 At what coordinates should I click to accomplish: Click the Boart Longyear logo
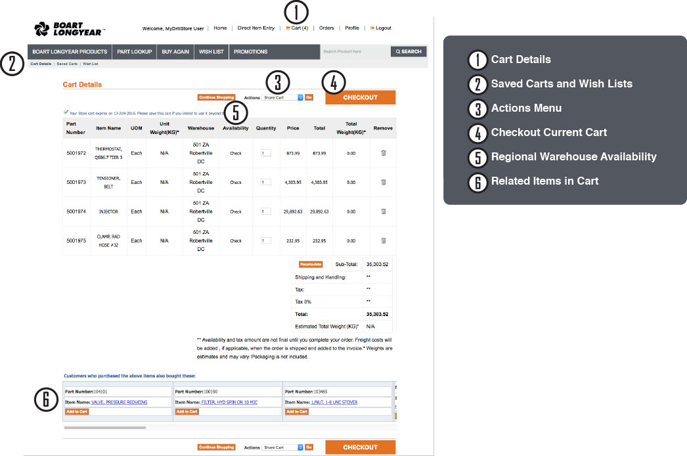[x=70, y=29]
